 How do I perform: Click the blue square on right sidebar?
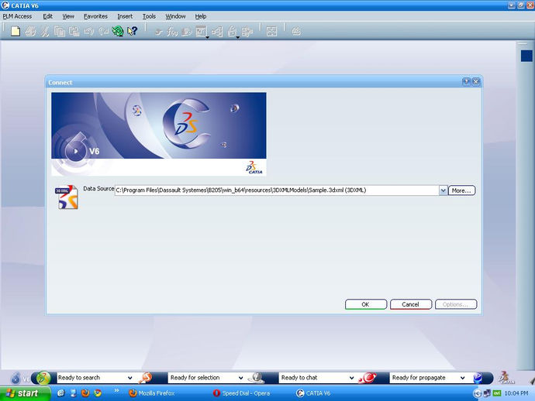526,56
